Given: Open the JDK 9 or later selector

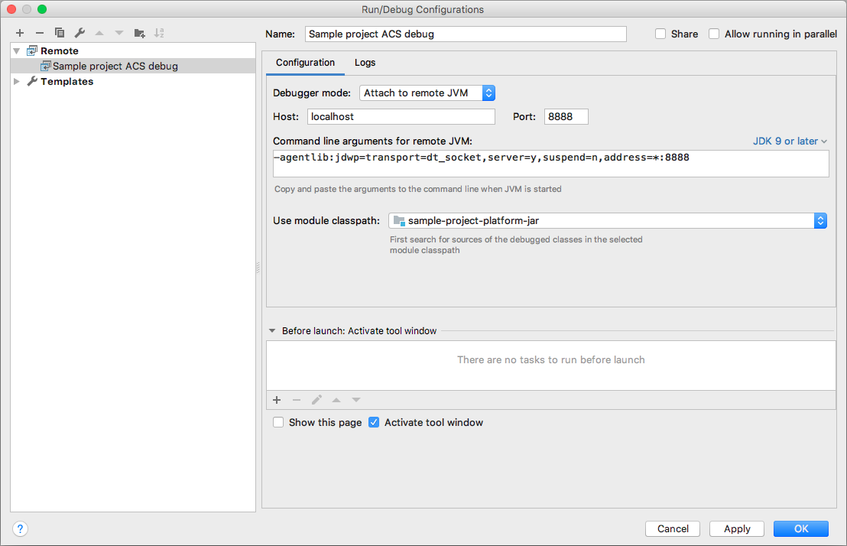Looking at the screenshot, I should [x=790, y=141].
